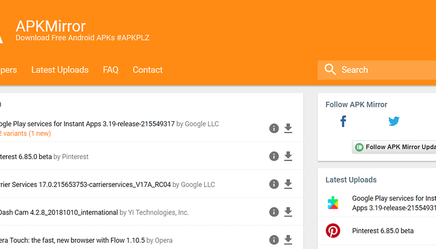This screenshot has height=249, width=436.
Task: Open Carrier Services 17.0.215653753 listing
Action: (86, 184)
